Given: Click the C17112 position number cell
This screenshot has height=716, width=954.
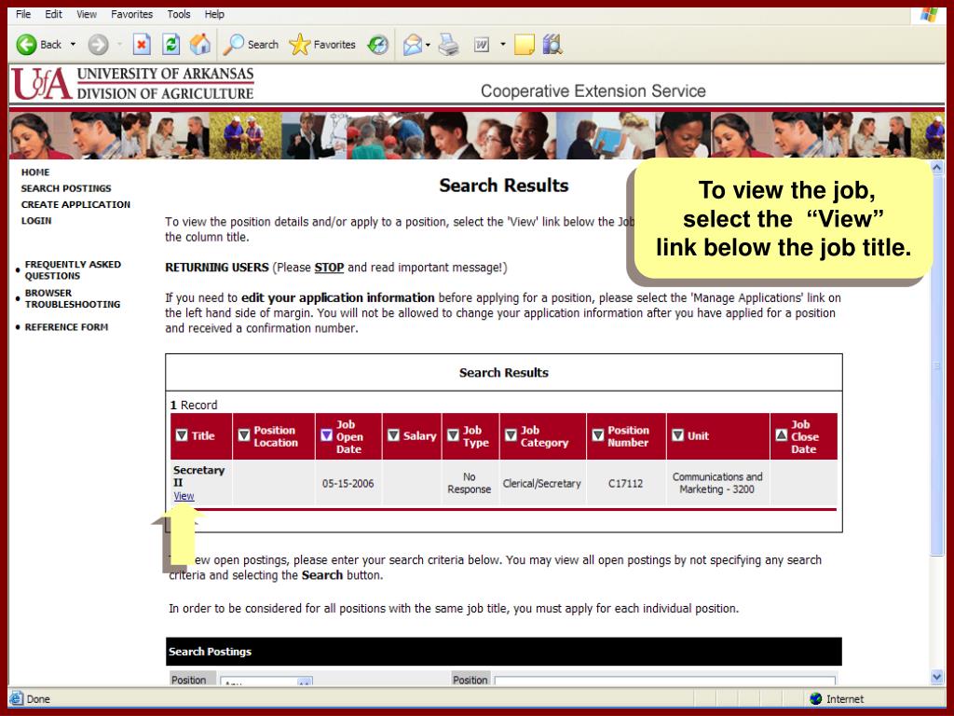Looking at the screenshot, I should pyautogui.click(x=625, y=484).
